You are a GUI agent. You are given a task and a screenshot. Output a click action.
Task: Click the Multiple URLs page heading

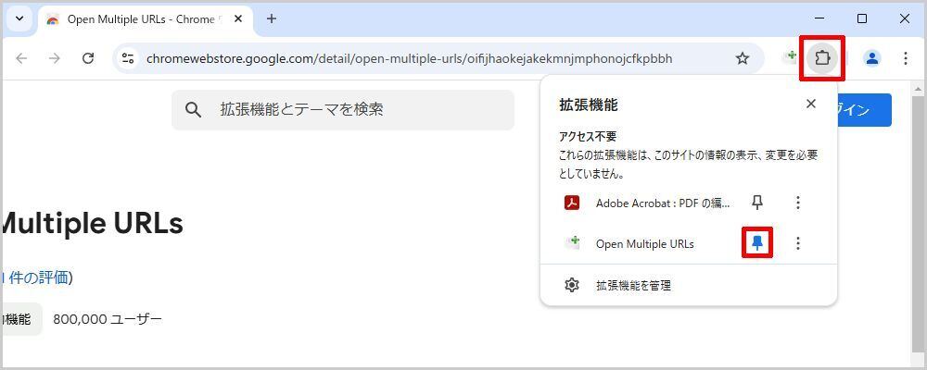coord(94,224)
